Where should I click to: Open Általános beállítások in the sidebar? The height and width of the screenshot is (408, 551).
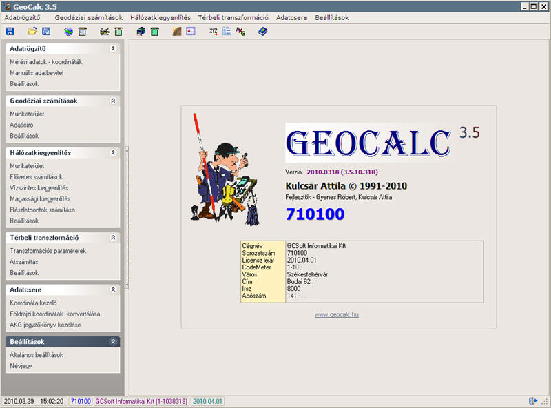pyautogui.click(x=37, y=355)
